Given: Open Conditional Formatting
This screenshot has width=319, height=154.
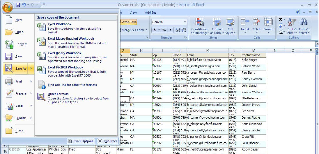Looking at the screenshot, I should [200, 26].
